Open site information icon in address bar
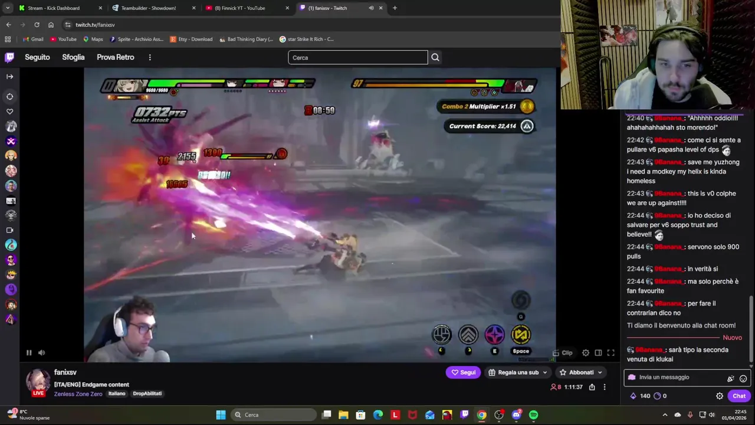The height and width of the screenshot is (425, 755). coord(68,25)
